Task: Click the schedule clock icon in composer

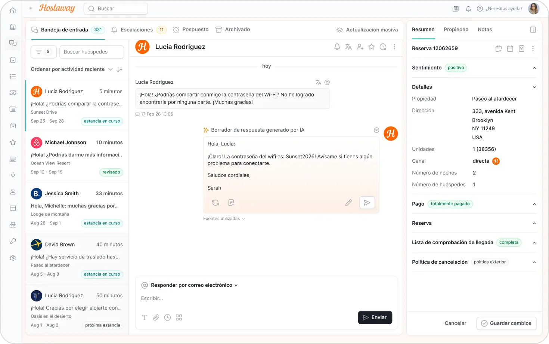Action: tap(168, 317)
